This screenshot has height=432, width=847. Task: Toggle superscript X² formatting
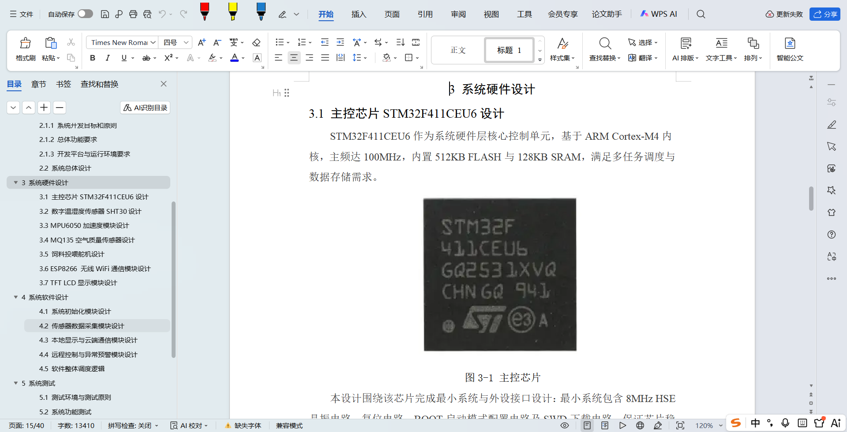click(168, 58)
